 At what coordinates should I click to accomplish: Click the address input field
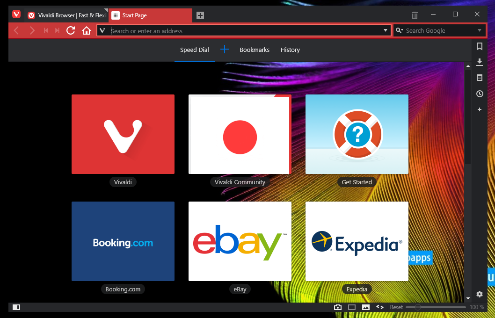(244, 30)
